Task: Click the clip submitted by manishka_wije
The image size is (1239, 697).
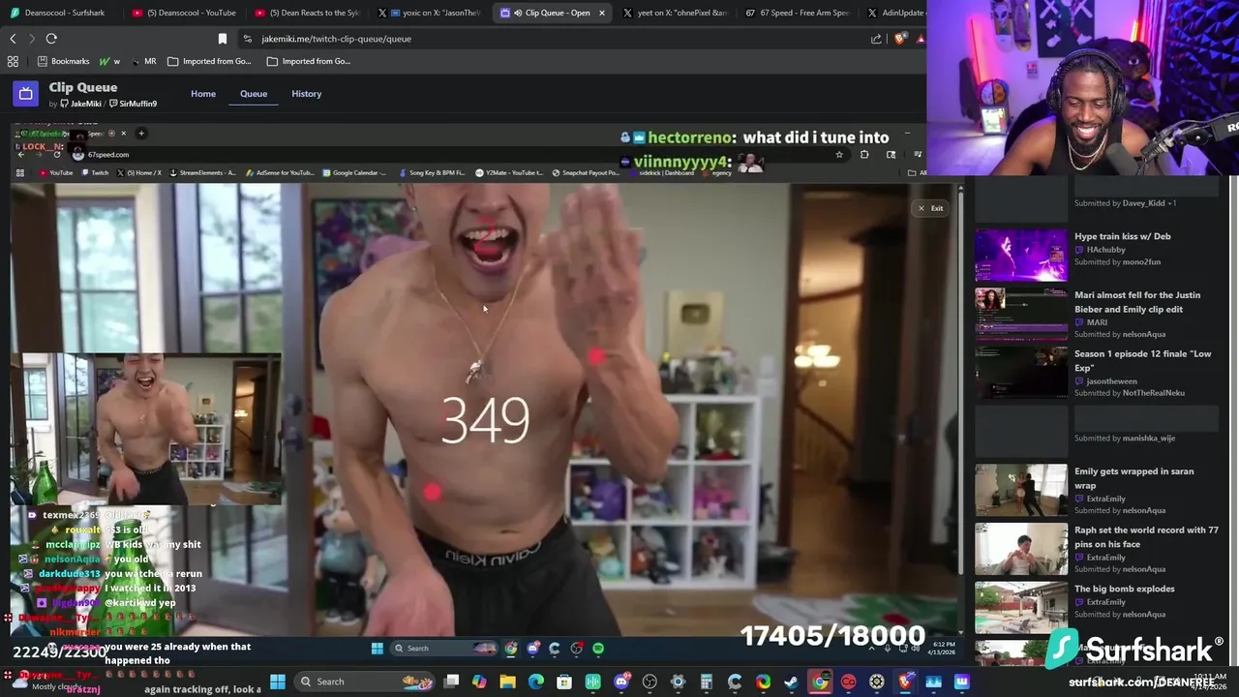Action: [1096, 431]
